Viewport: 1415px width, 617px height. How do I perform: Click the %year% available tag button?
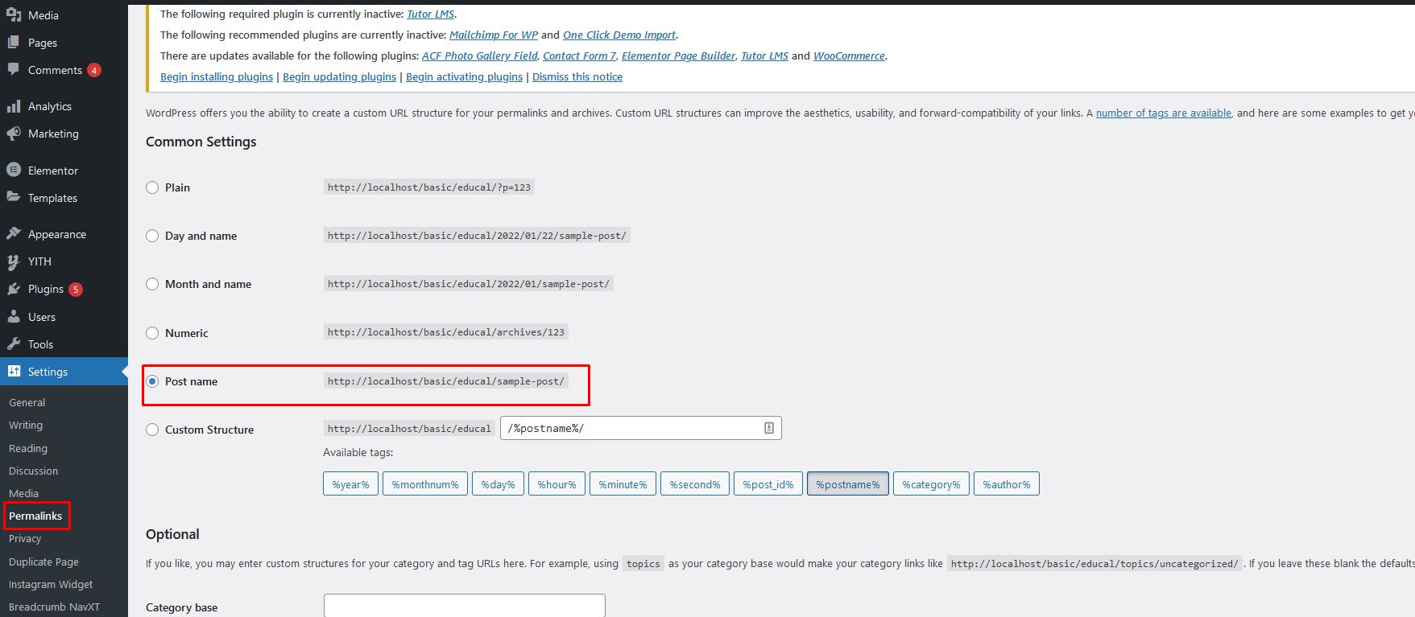click(x=350, y=484)
